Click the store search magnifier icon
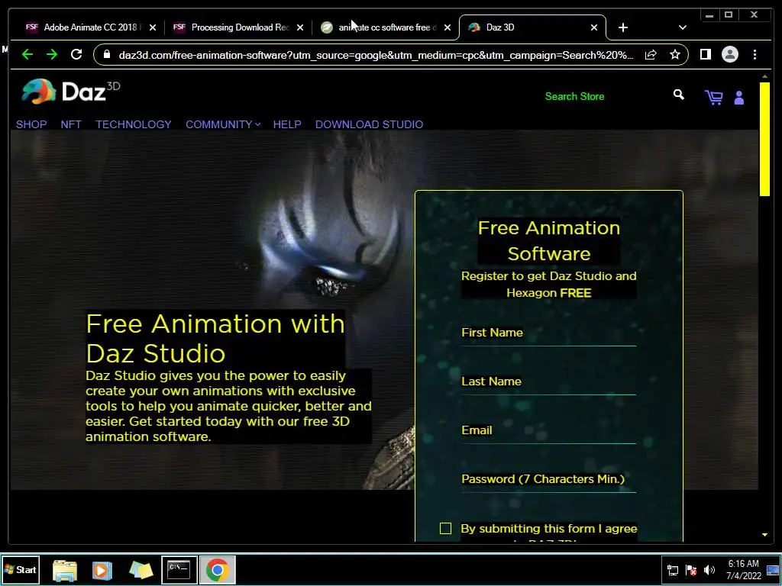The height and width of the screenshot is (586, 782). coord(678,95)
